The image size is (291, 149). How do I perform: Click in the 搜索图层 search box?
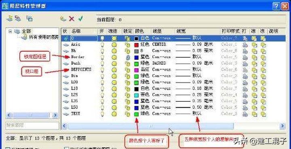pyautogui.click(x=32, y=125)
